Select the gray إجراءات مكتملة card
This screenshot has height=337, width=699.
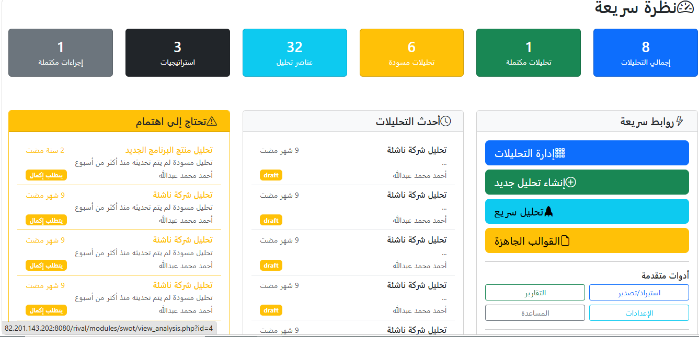click(61, 53)
